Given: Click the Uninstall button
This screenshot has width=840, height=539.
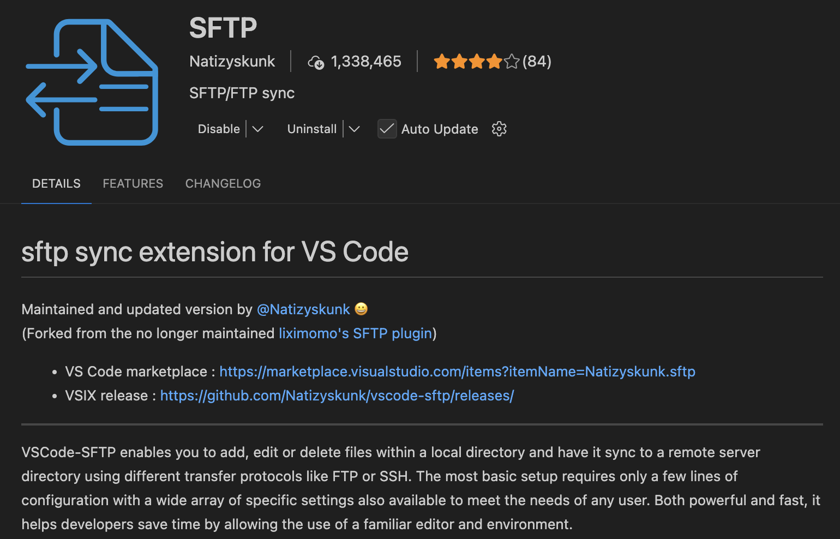Looking at the screenshot, I should (x=311, y=129).
